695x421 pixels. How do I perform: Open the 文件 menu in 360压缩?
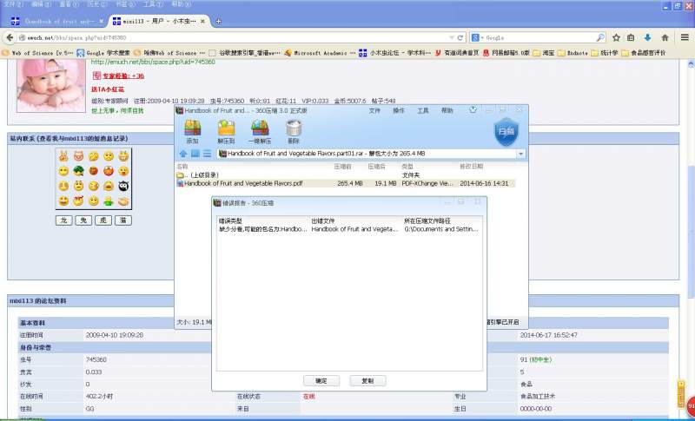pos(374,110)
